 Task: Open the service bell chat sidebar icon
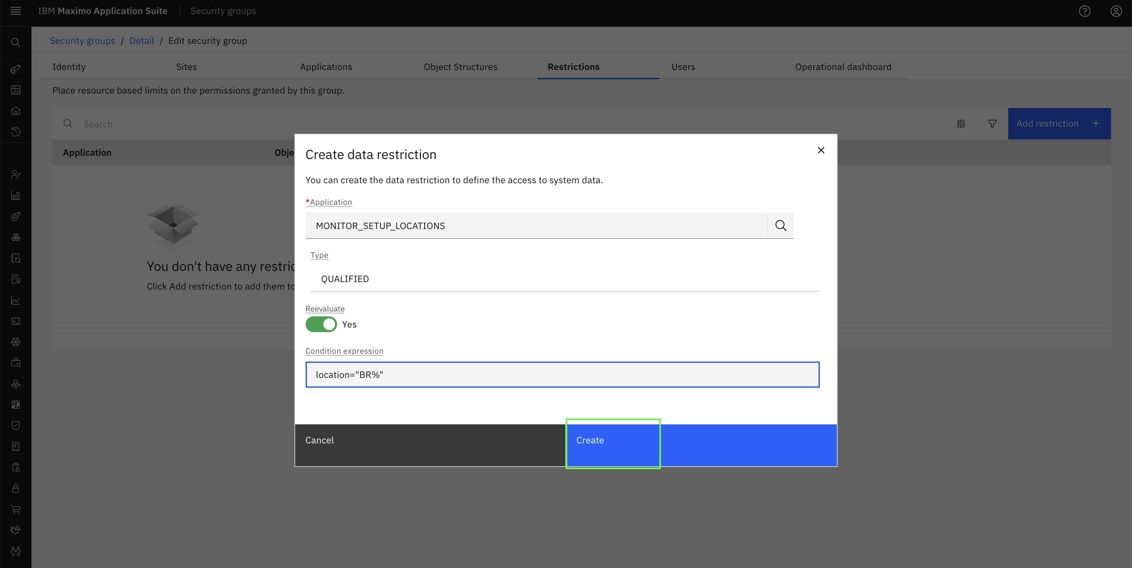coord(15,530)
